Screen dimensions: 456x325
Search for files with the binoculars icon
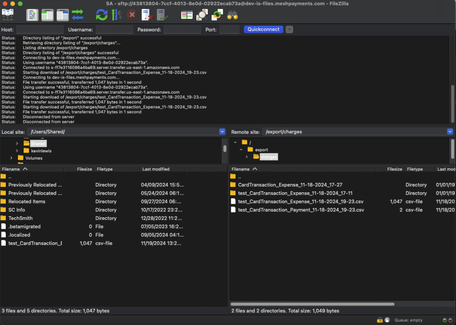tap(232, 15)
